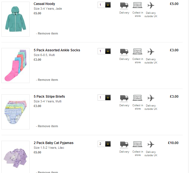The height and width of the screenshot is (173, 189).
Task: Click the jade Casual Hoody thumbnail
Action: [x=15, y=19]
